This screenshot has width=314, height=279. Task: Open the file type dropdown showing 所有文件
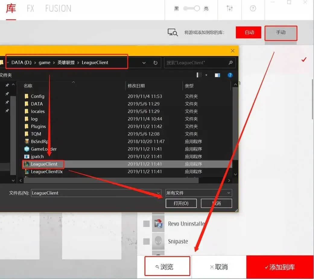coord(199,193)
